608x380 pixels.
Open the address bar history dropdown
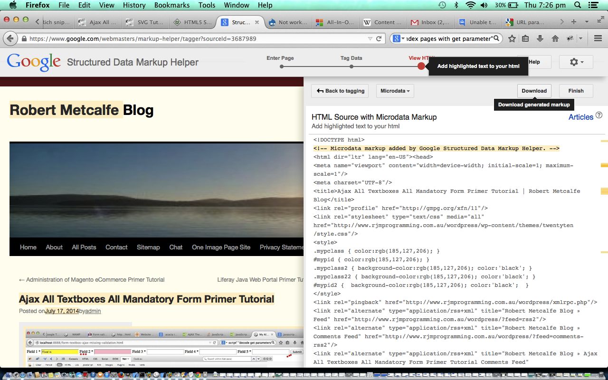point(370,38)
